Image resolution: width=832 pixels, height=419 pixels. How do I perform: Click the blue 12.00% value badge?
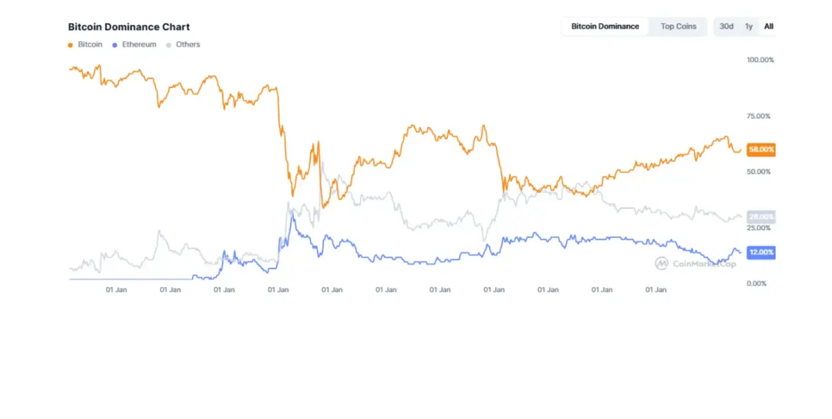pos(761,252)
